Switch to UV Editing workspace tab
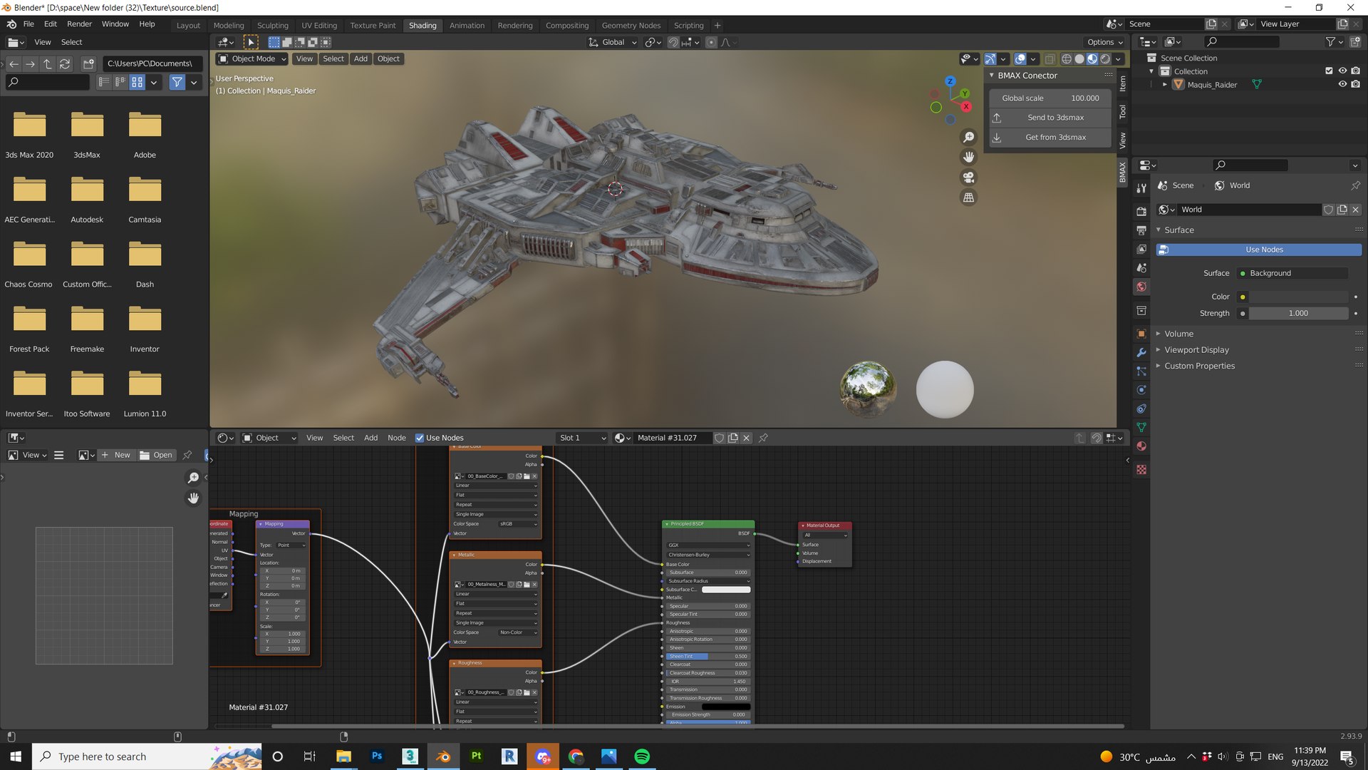The height and width of the screenshot is (770, 1368). point(319,25)
